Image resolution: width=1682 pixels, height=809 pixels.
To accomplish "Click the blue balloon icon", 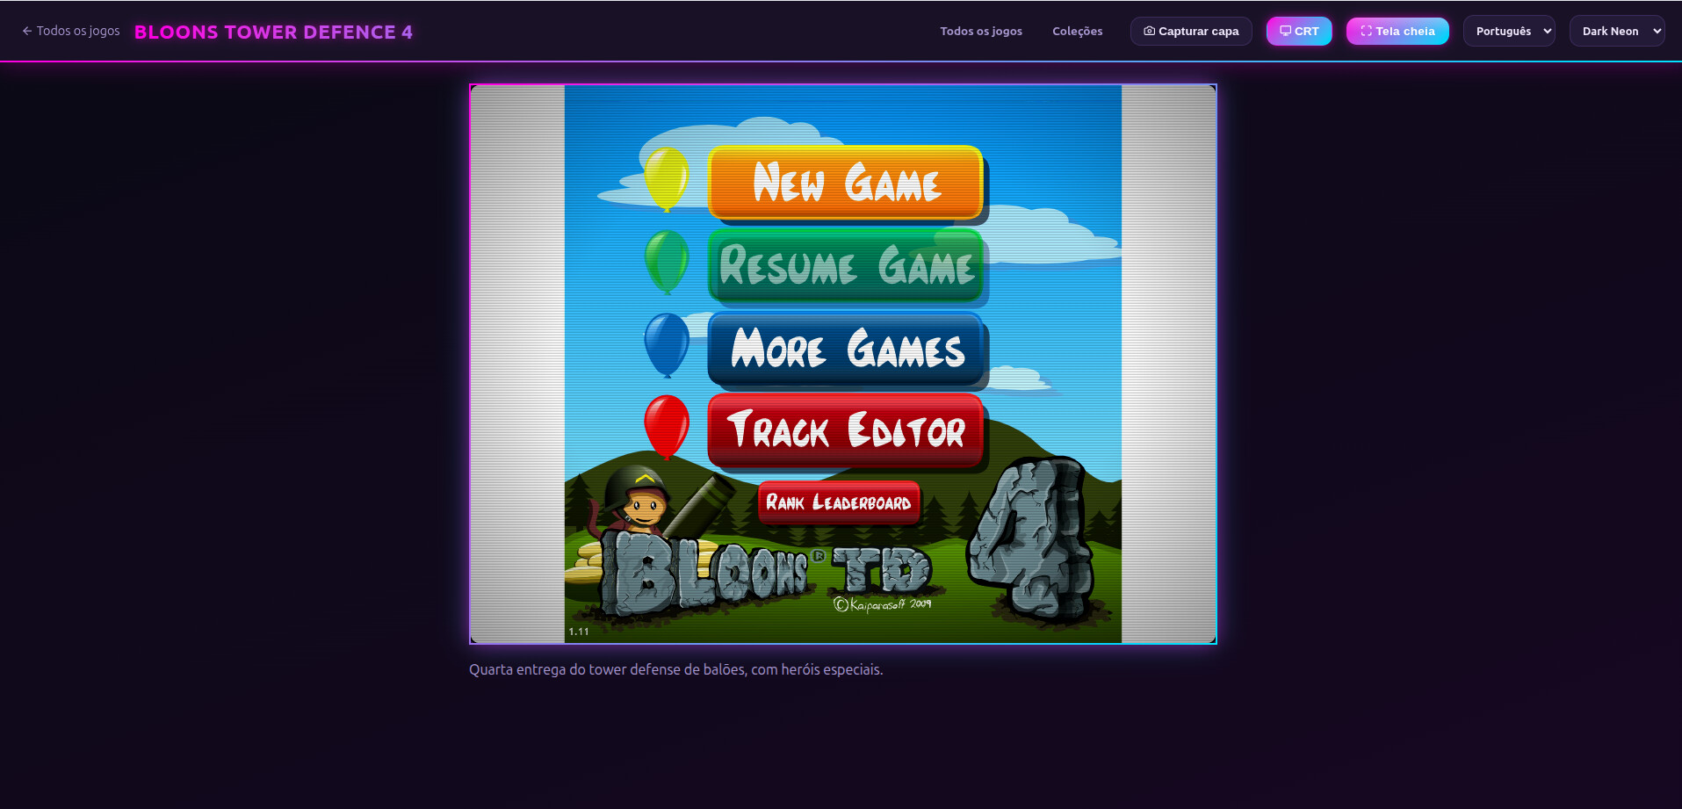I will pos(667,344).
